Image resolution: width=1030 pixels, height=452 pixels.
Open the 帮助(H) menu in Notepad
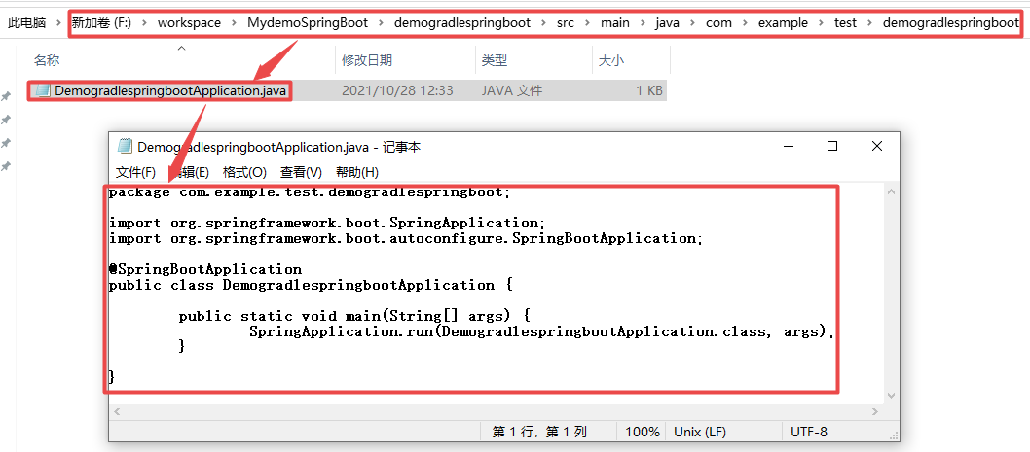click(357, 172)
